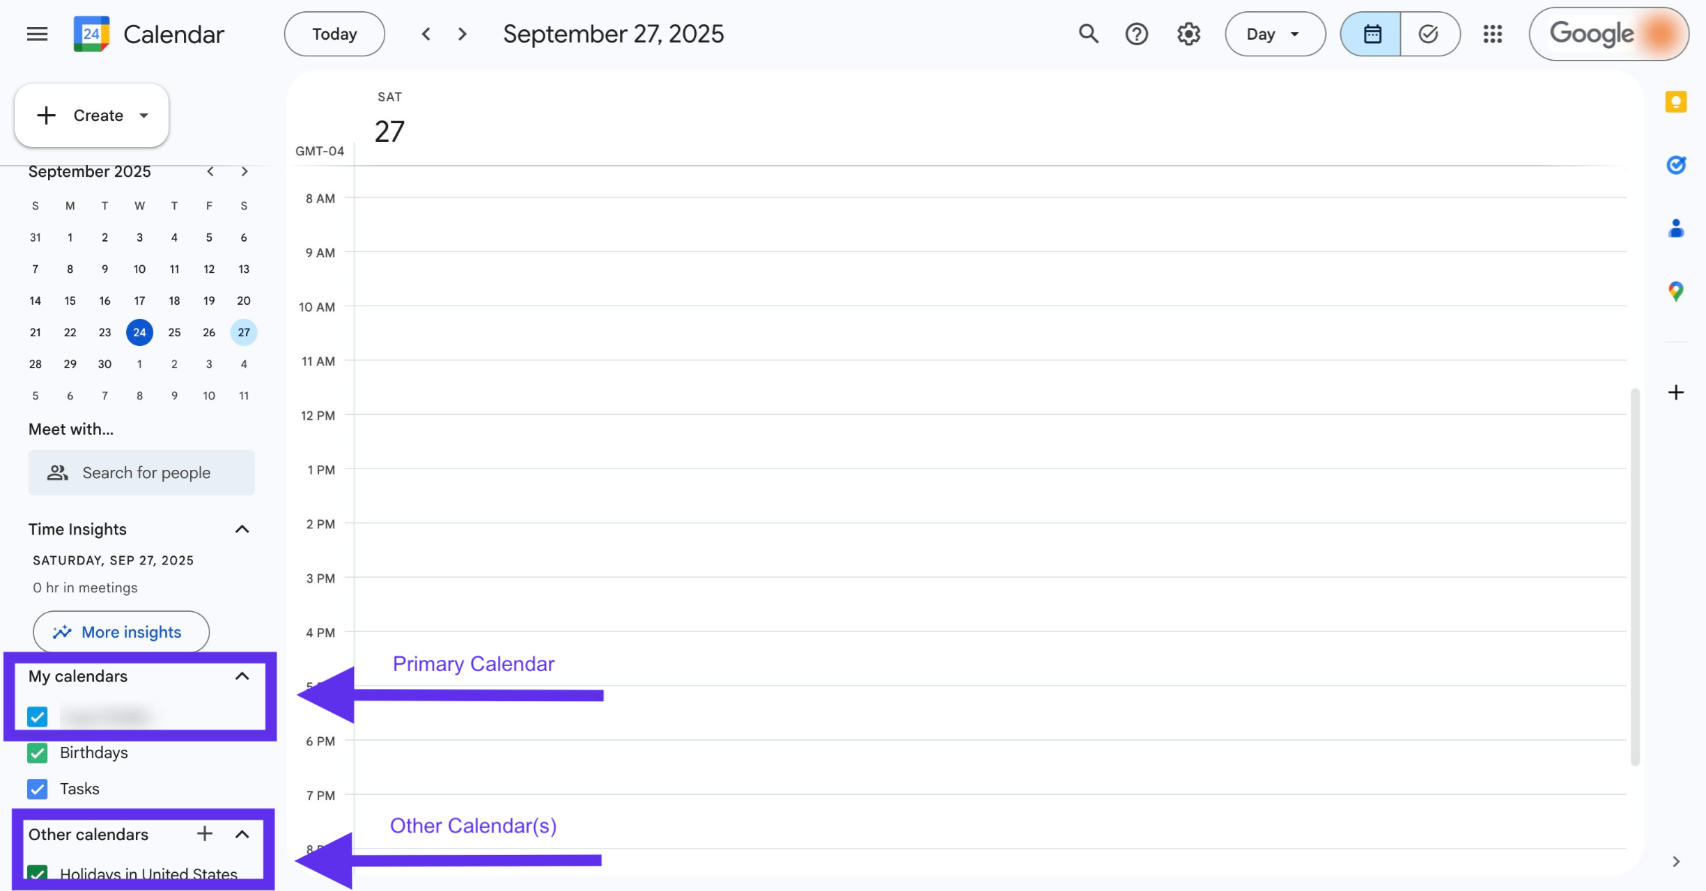Switch to Calendar view tab
This screenshot has height=891, width=1706.
point(1372,34)
